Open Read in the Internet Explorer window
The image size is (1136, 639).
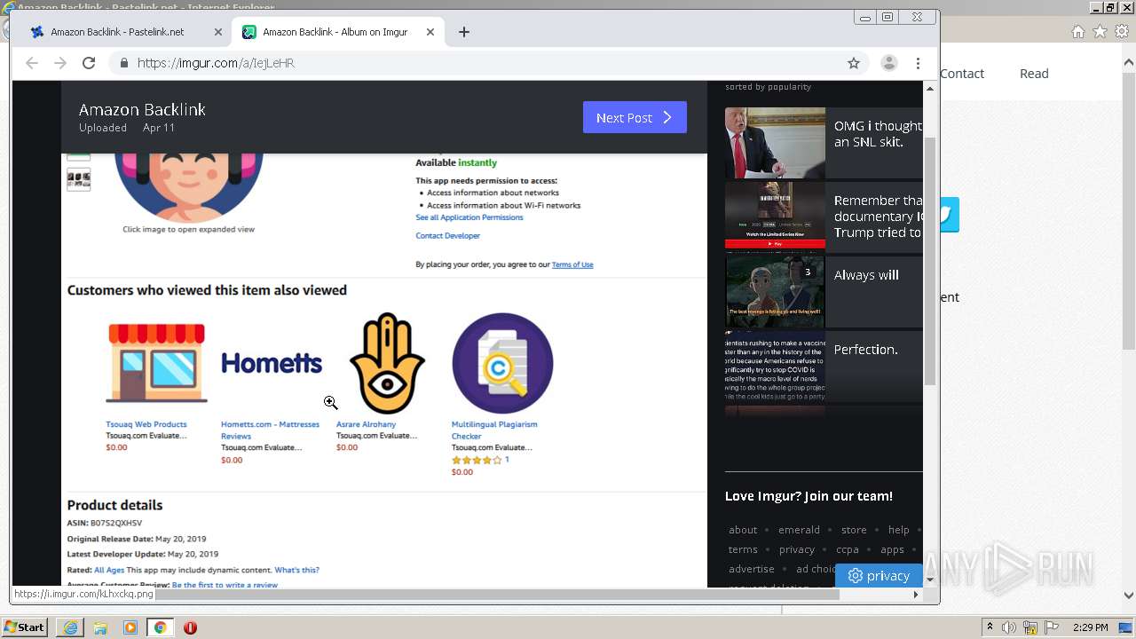[1034, 74]
